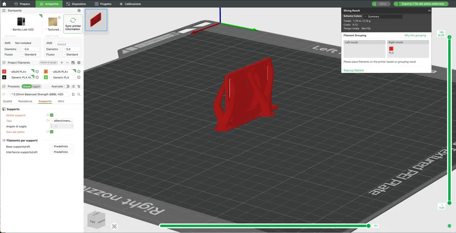Open the Base supporto/raft filament dropdown
This screenshot has width=456, height=233.
[x=62, y=147]
